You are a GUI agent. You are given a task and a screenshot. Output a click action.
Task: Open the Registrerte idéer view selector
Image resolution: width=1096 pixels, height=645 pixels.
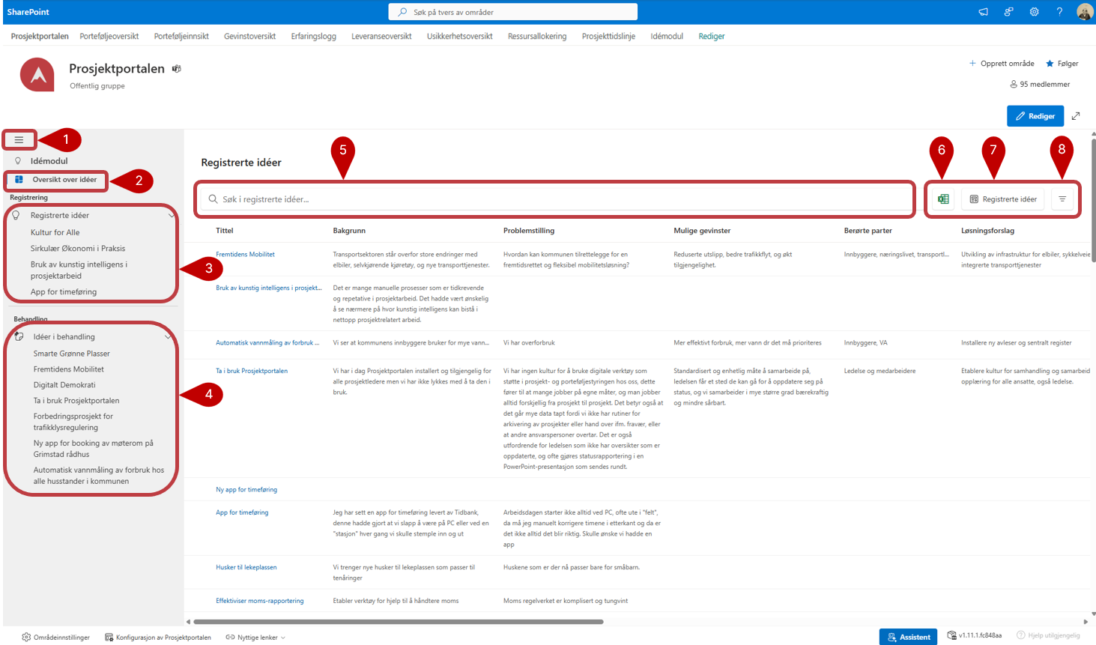pos(1003,199)
